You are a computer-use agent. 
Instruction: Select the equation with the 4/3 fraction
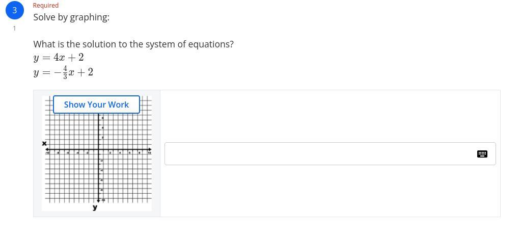click(64, 72)
